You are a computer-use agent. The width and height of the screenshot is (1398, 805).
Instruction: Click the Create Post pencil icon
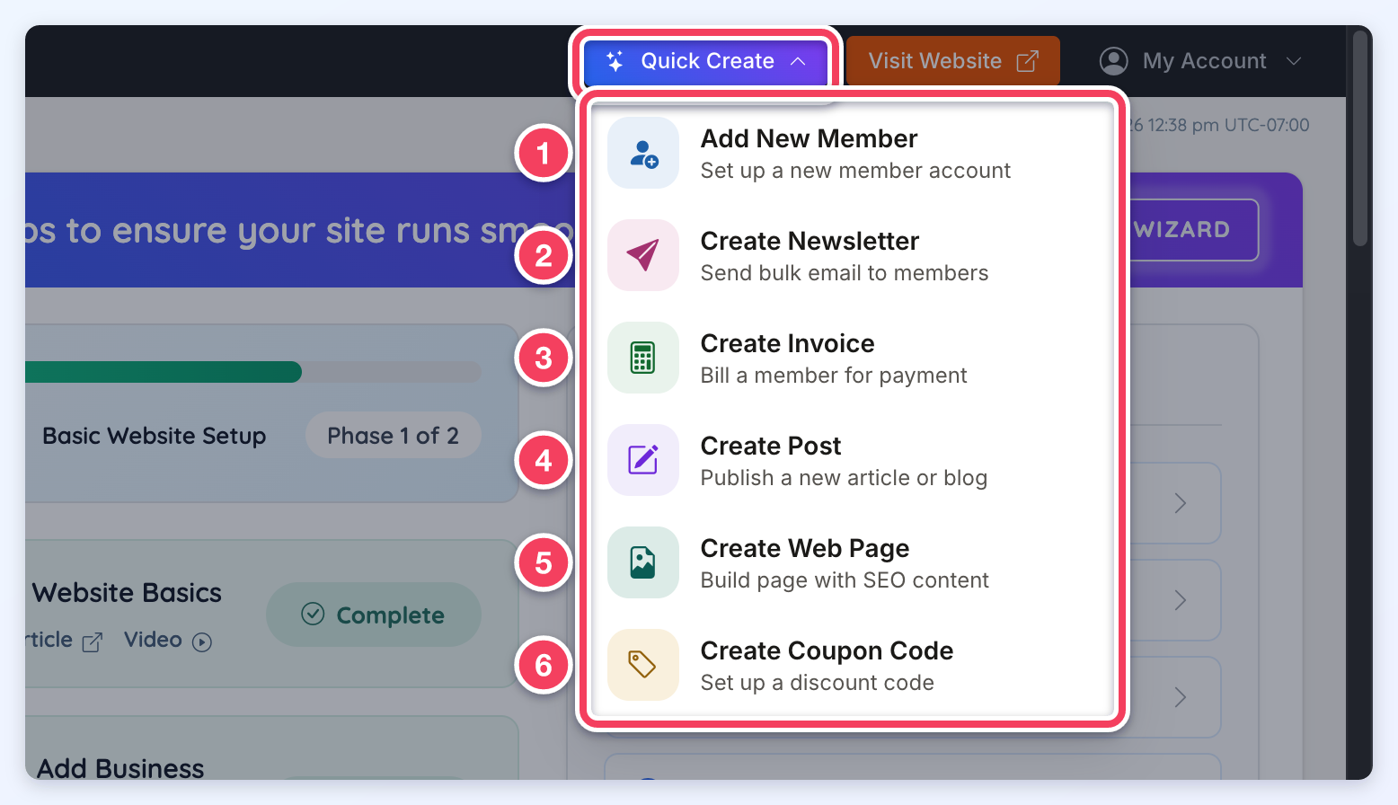(x=643, y=460)
